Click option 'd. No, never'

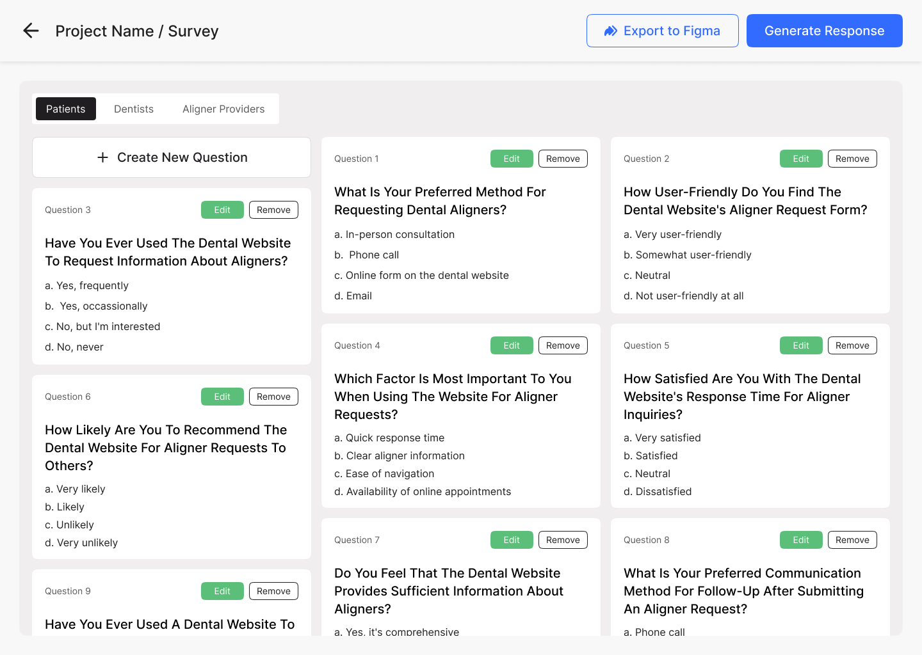click(74, 347)
